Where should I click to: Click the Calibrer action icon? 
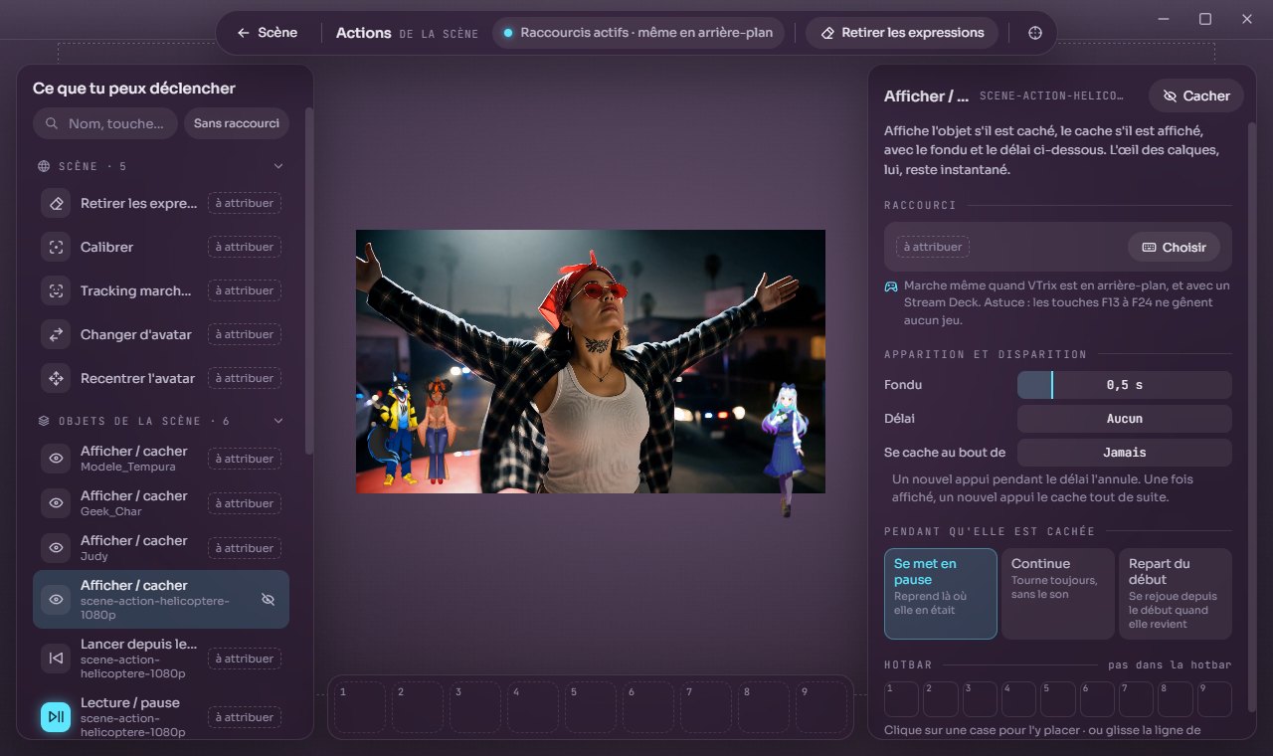(x=57, y=247)
